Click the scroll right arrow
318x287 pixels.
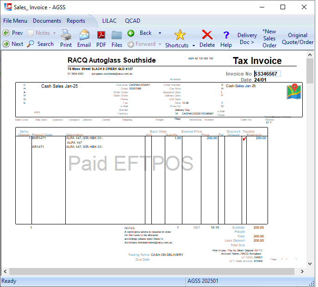(302, 271)
